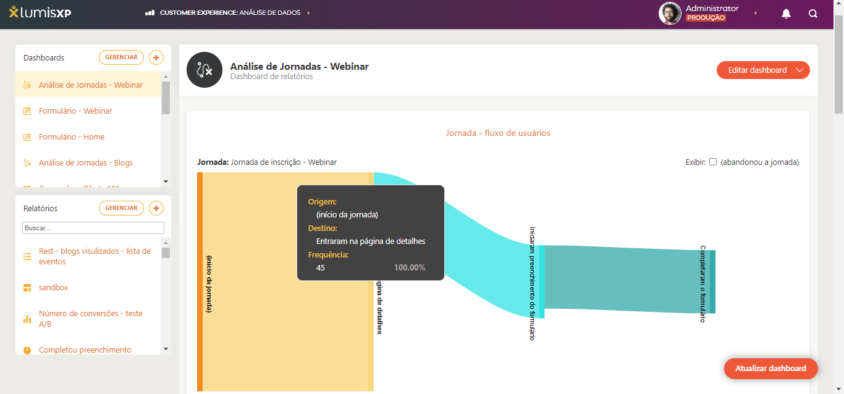Click alert icon beside Completou preenchimento

(x=27, y=350)
